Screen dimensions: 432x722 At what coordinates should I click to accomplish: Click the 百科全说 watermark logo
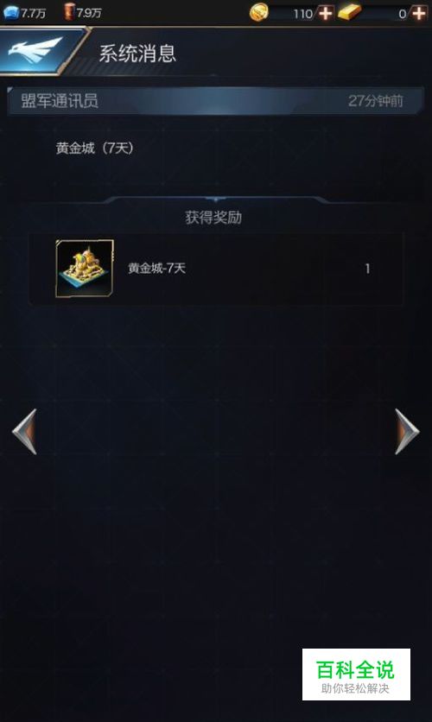[x=356, y=674]
